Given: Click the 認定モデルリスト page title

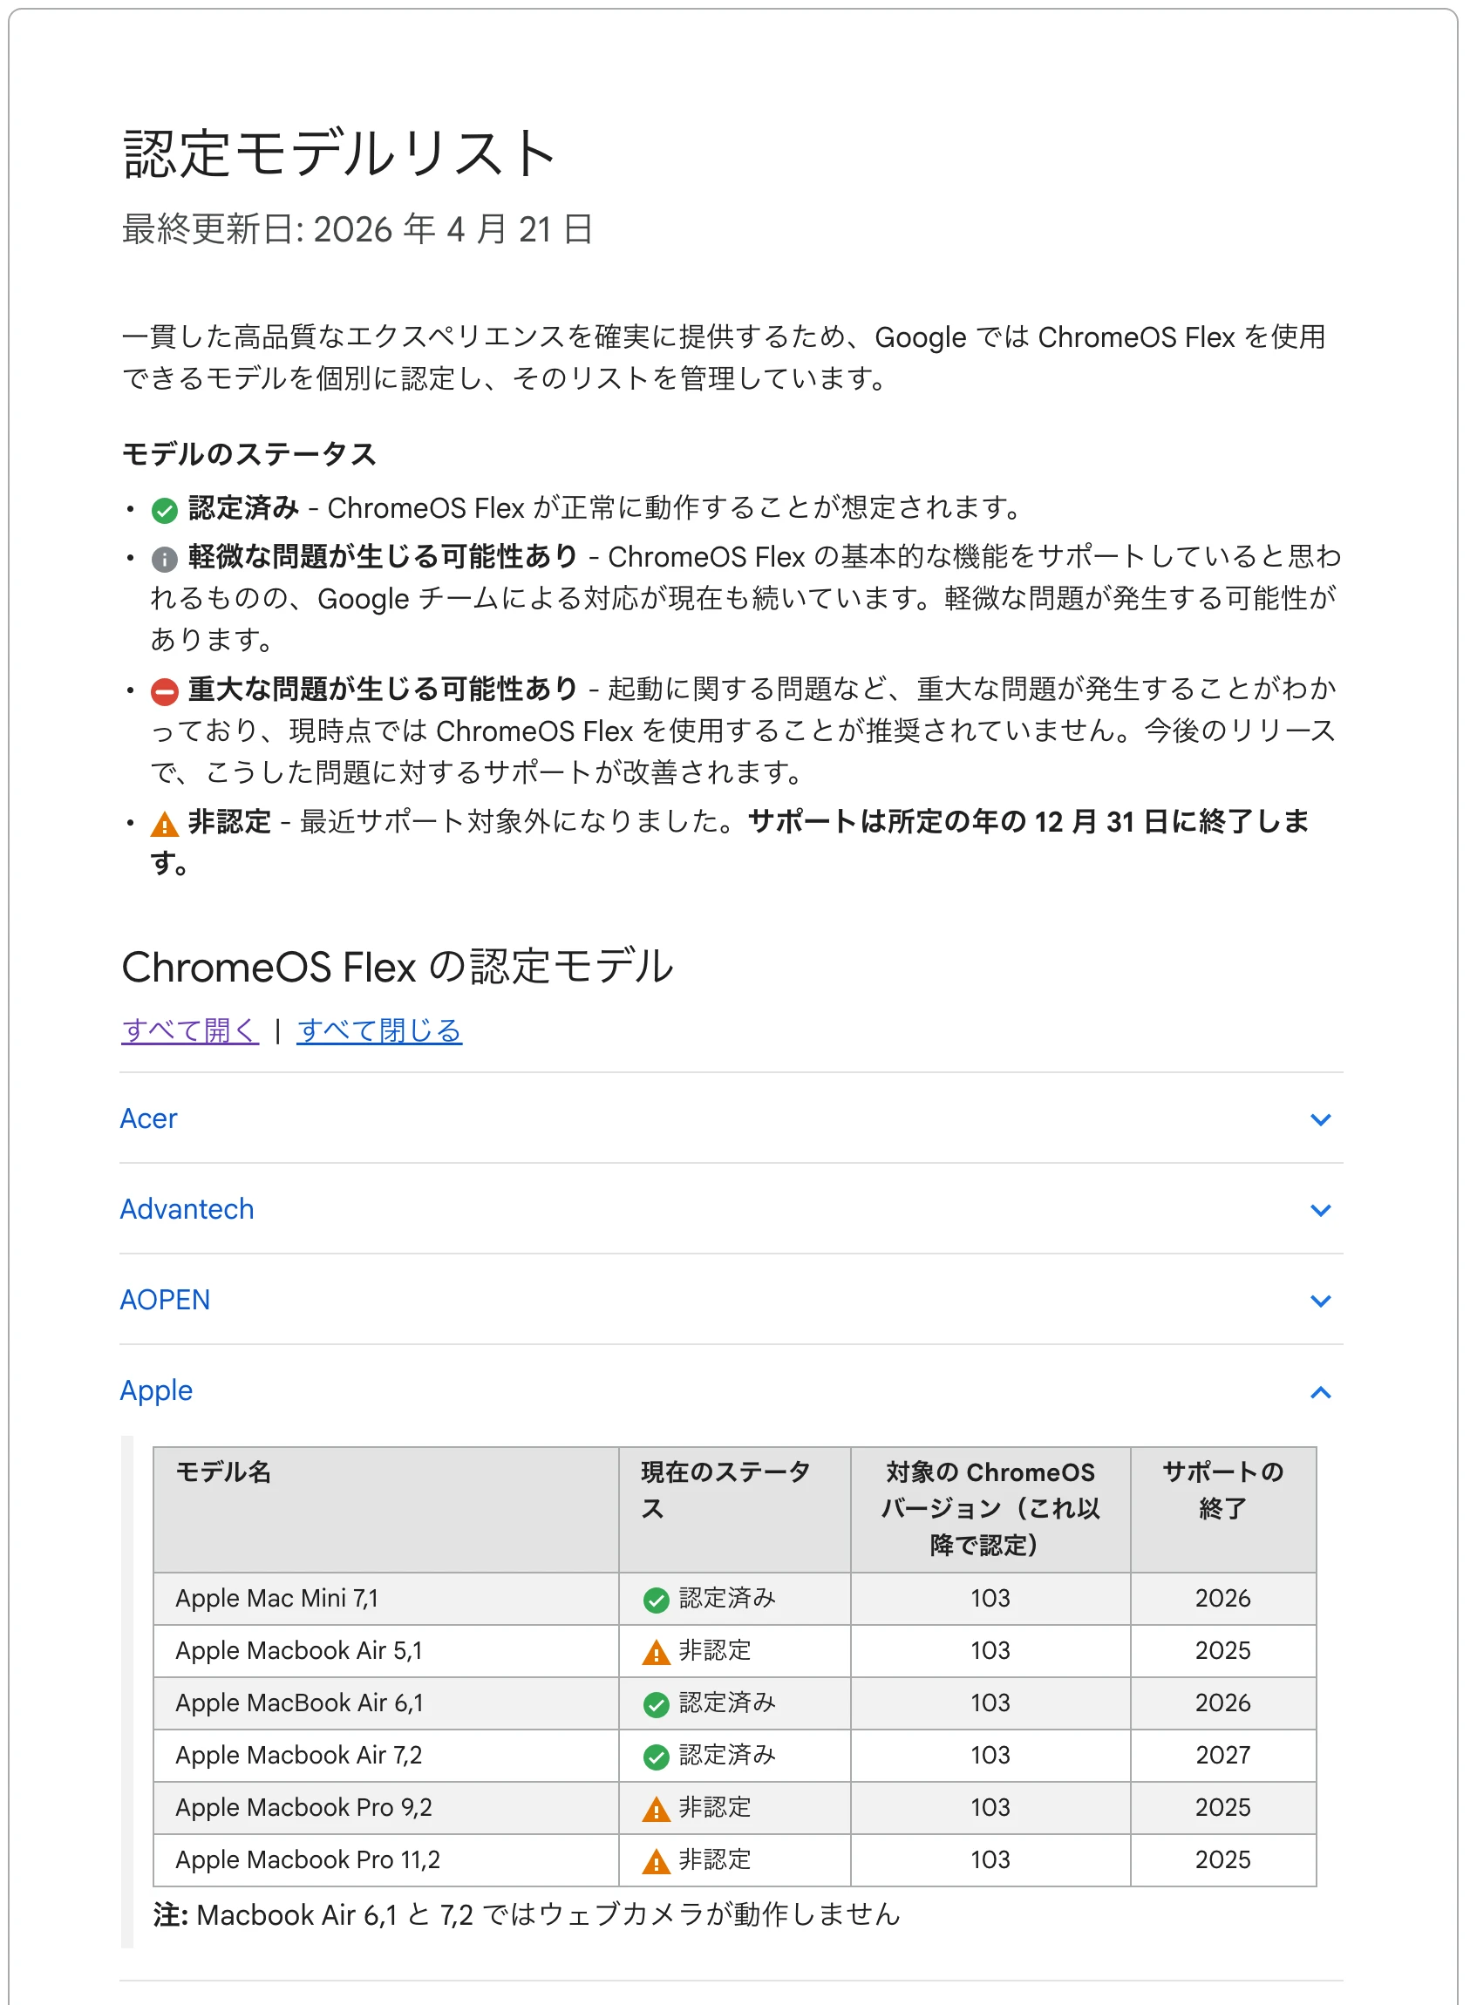Looking at the screenshot, I should tap(340, 153).
